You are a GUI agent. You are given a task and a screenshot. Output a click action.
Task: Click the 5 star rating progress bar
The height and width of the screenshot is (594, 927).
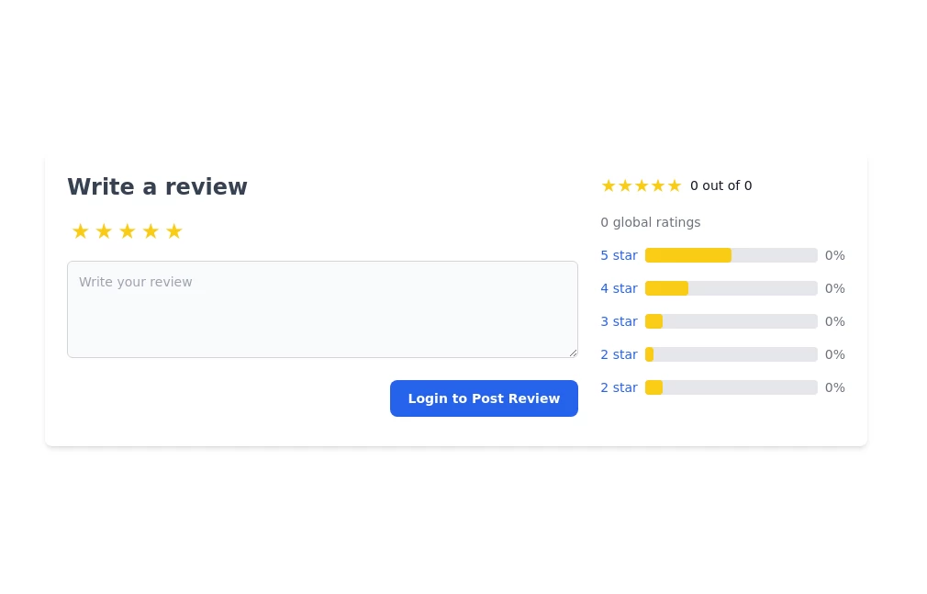pos(731,255)
